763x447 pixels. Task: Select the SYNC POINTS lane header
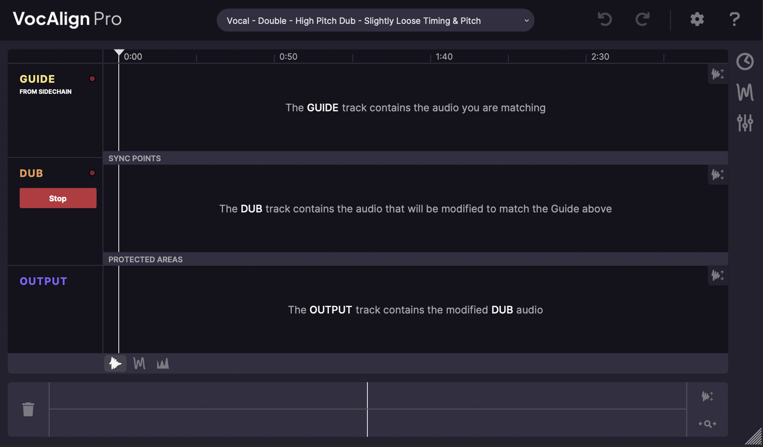tap(134, 158)
